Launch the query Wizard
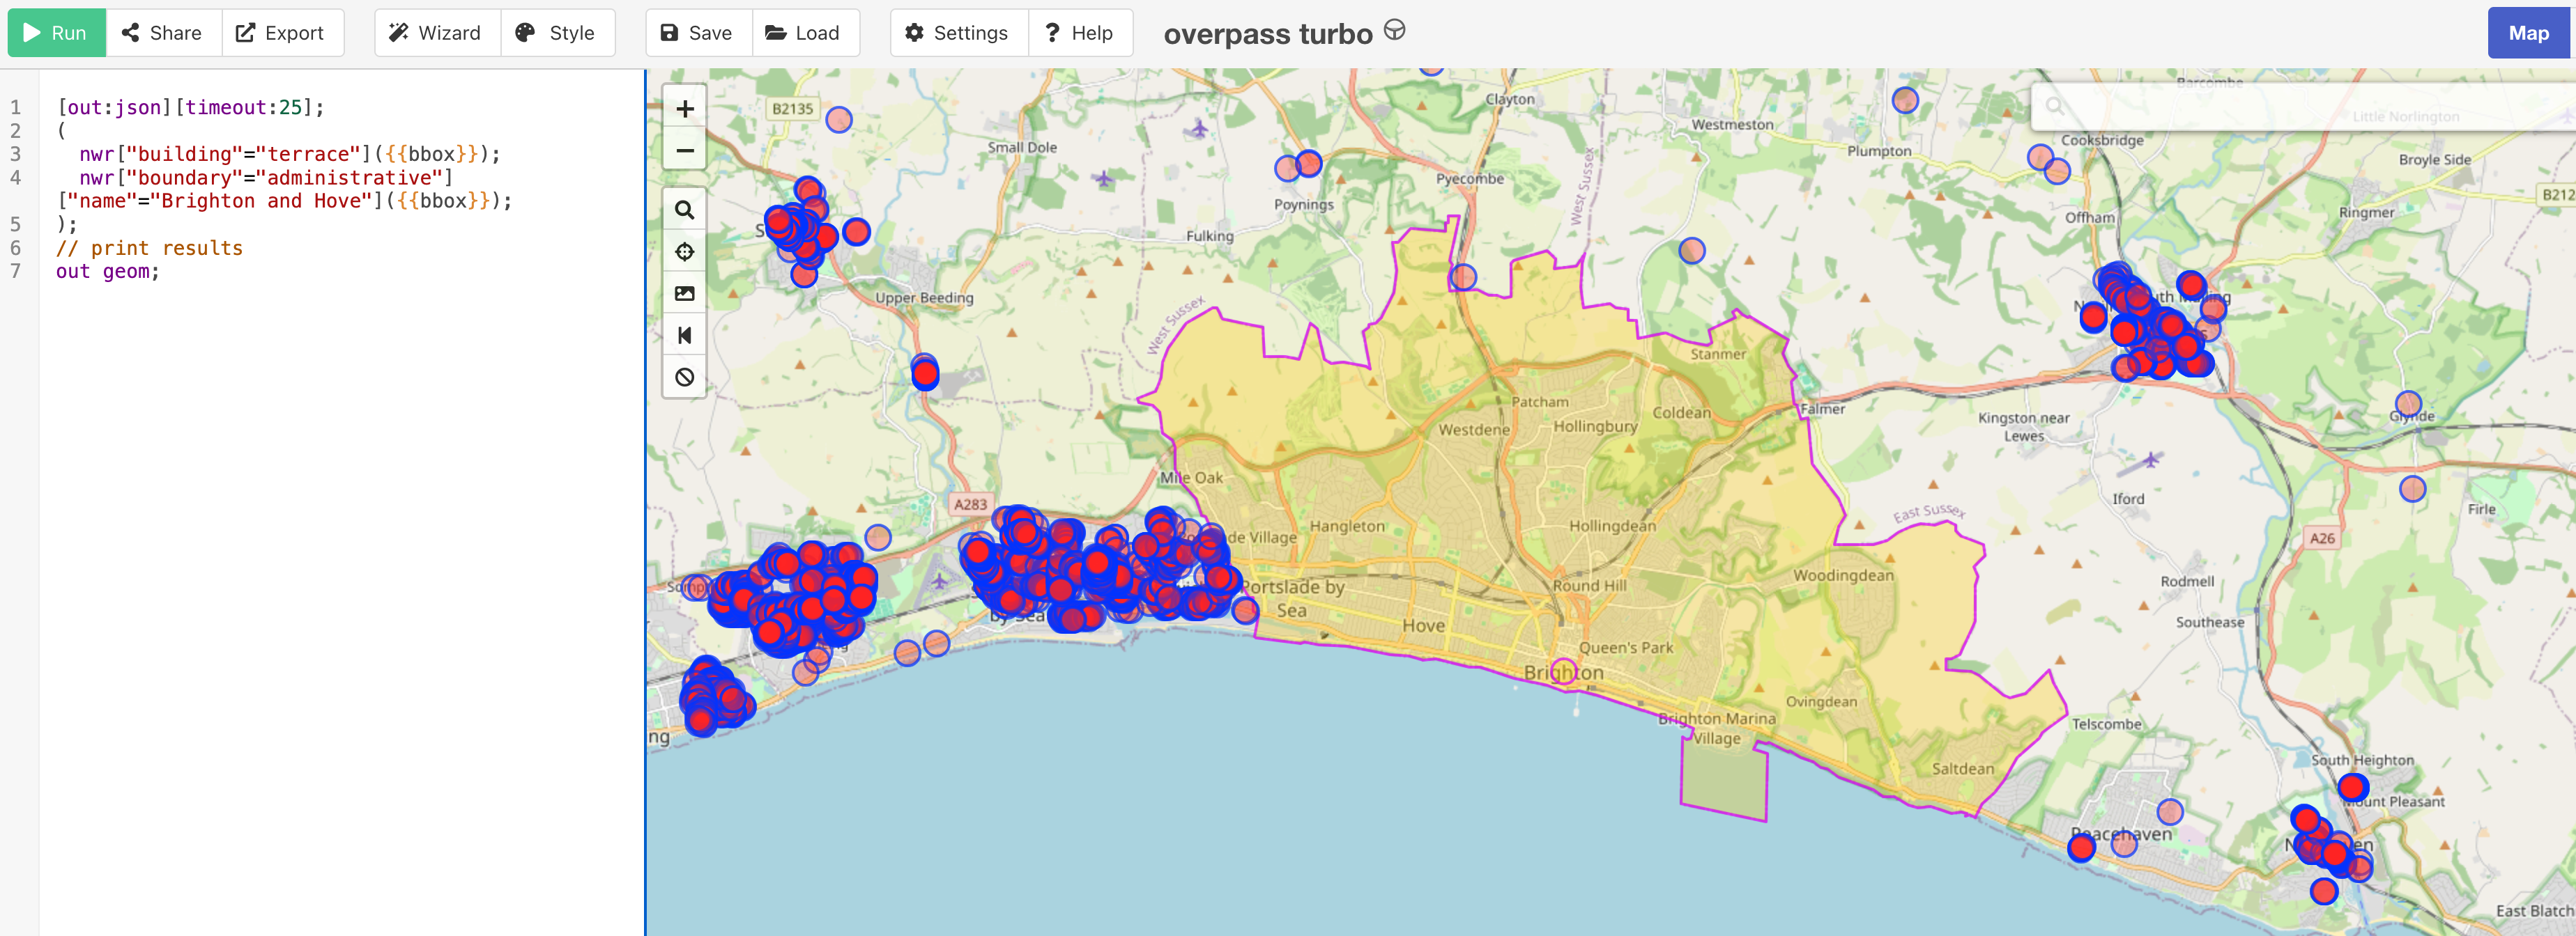 coord(436,33)
